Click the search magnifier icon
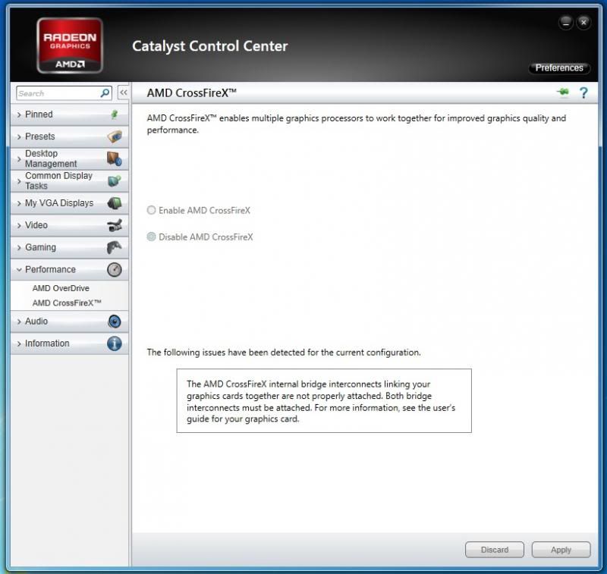The image size is (607, 574). 105,93
